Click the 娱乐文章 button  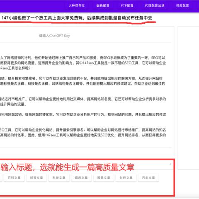pos(81,178)
